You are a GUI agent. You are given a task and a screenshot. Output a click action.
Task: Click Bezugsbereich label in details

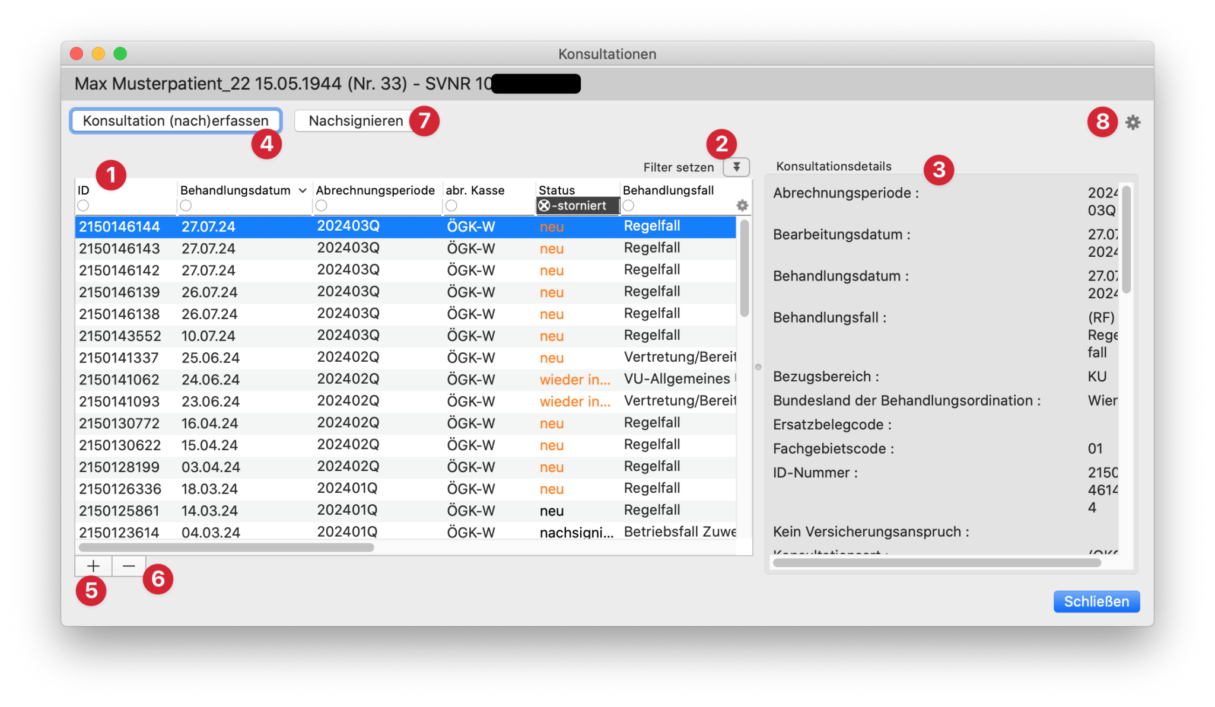[825, 377]
